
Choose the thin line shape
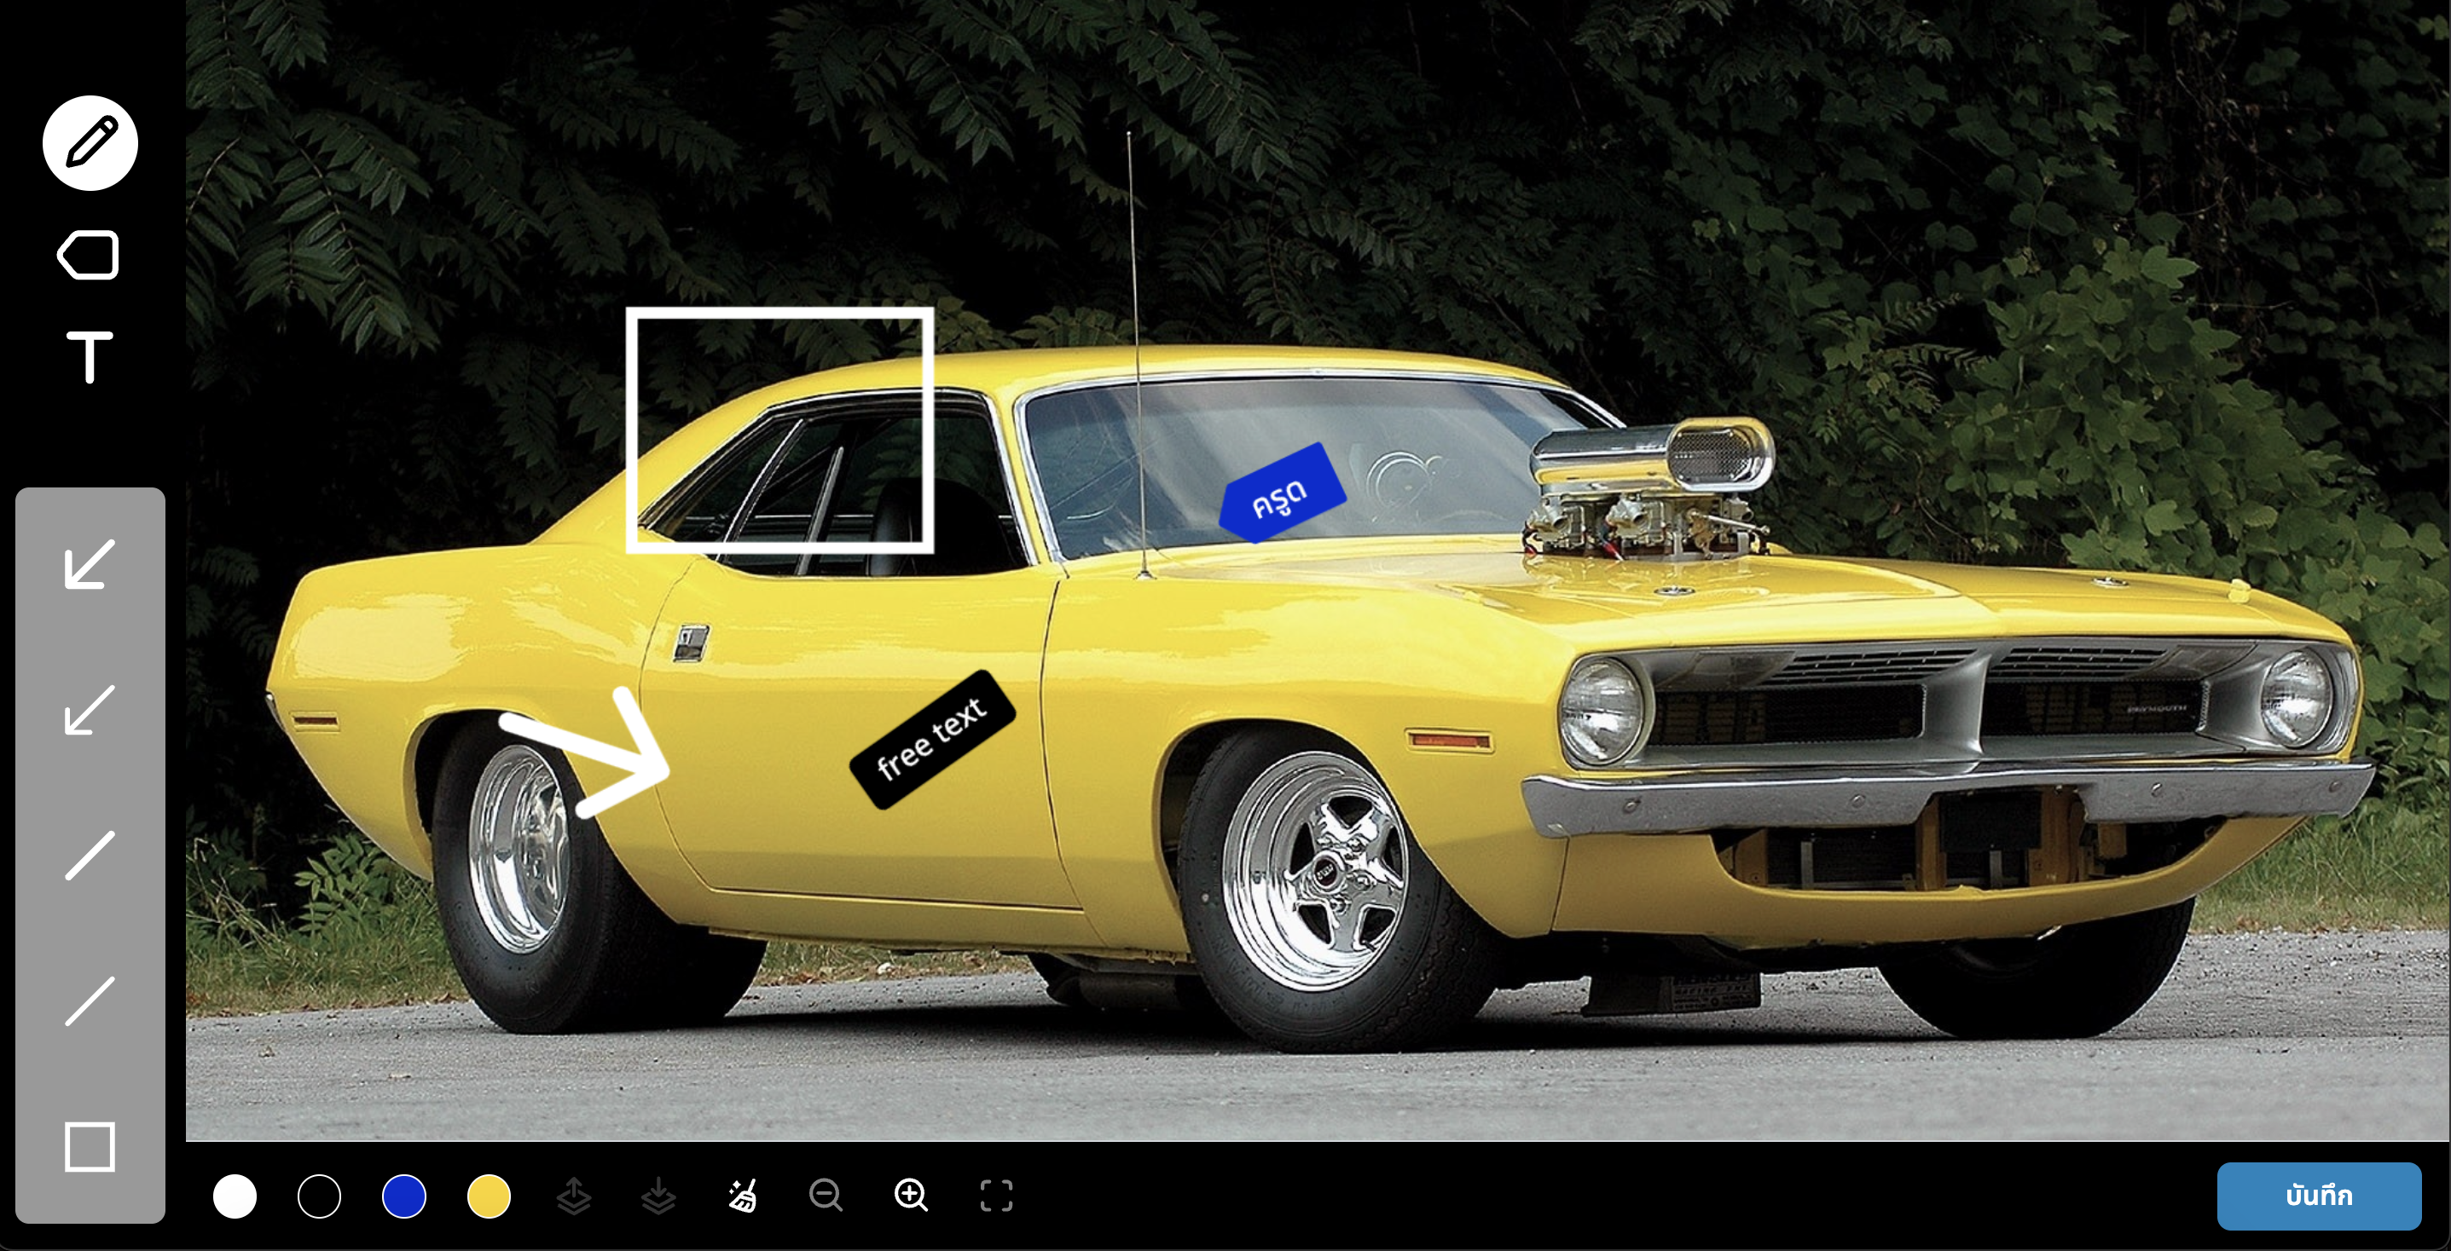point(90,1000)
